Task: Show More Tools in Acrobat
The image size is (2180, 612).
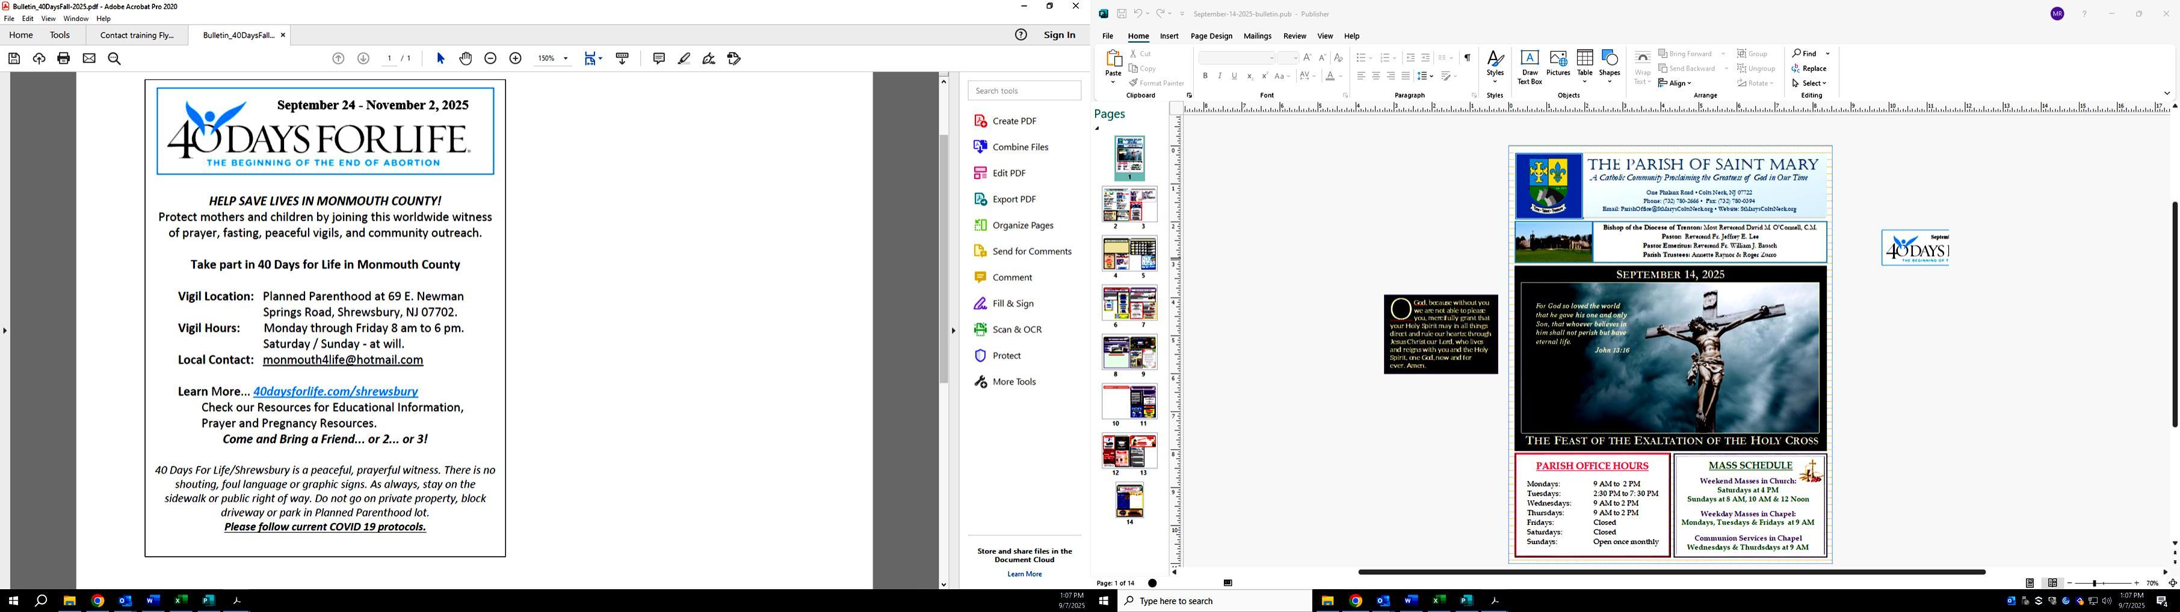Action: tap(1005, 382)
